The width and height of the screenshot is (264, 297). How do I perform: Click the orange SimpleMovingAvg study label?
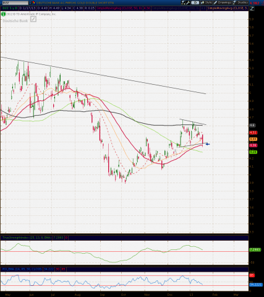pyautogui.click(x=228, y=8)
